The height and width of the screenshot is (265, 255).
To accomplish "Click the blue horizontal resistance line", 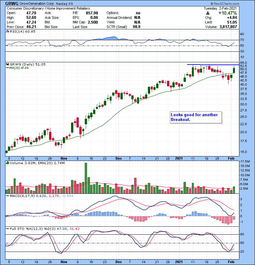I will tap(213, 64).
